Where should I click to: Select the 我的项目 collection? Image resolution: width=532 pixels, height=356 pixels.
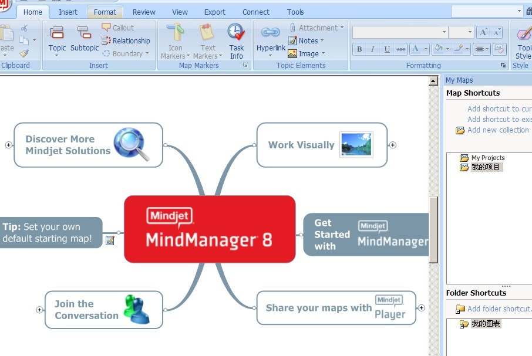coord(486,167)
